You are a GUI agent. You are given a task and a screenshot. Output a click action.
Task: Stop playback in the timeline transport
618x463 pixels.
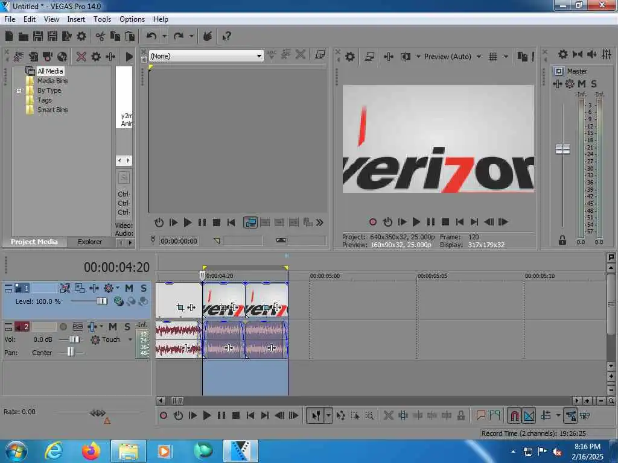236,415
